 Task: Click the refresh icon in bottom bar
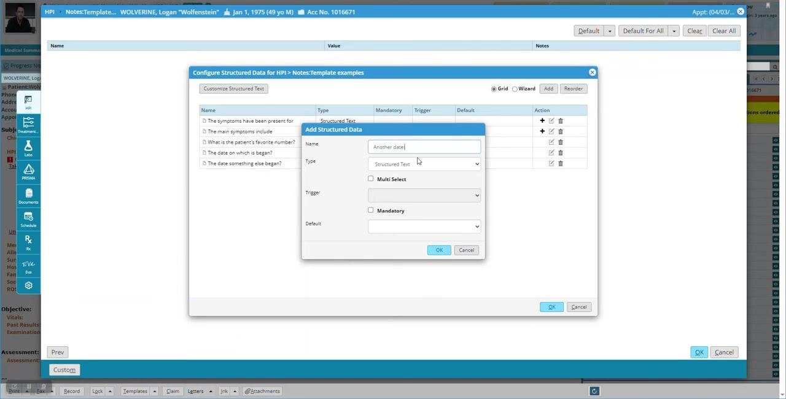[x=594, y=391]
